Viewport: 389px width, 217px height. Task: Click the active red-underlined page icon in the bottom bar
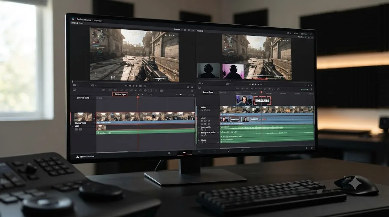(185, 153)
